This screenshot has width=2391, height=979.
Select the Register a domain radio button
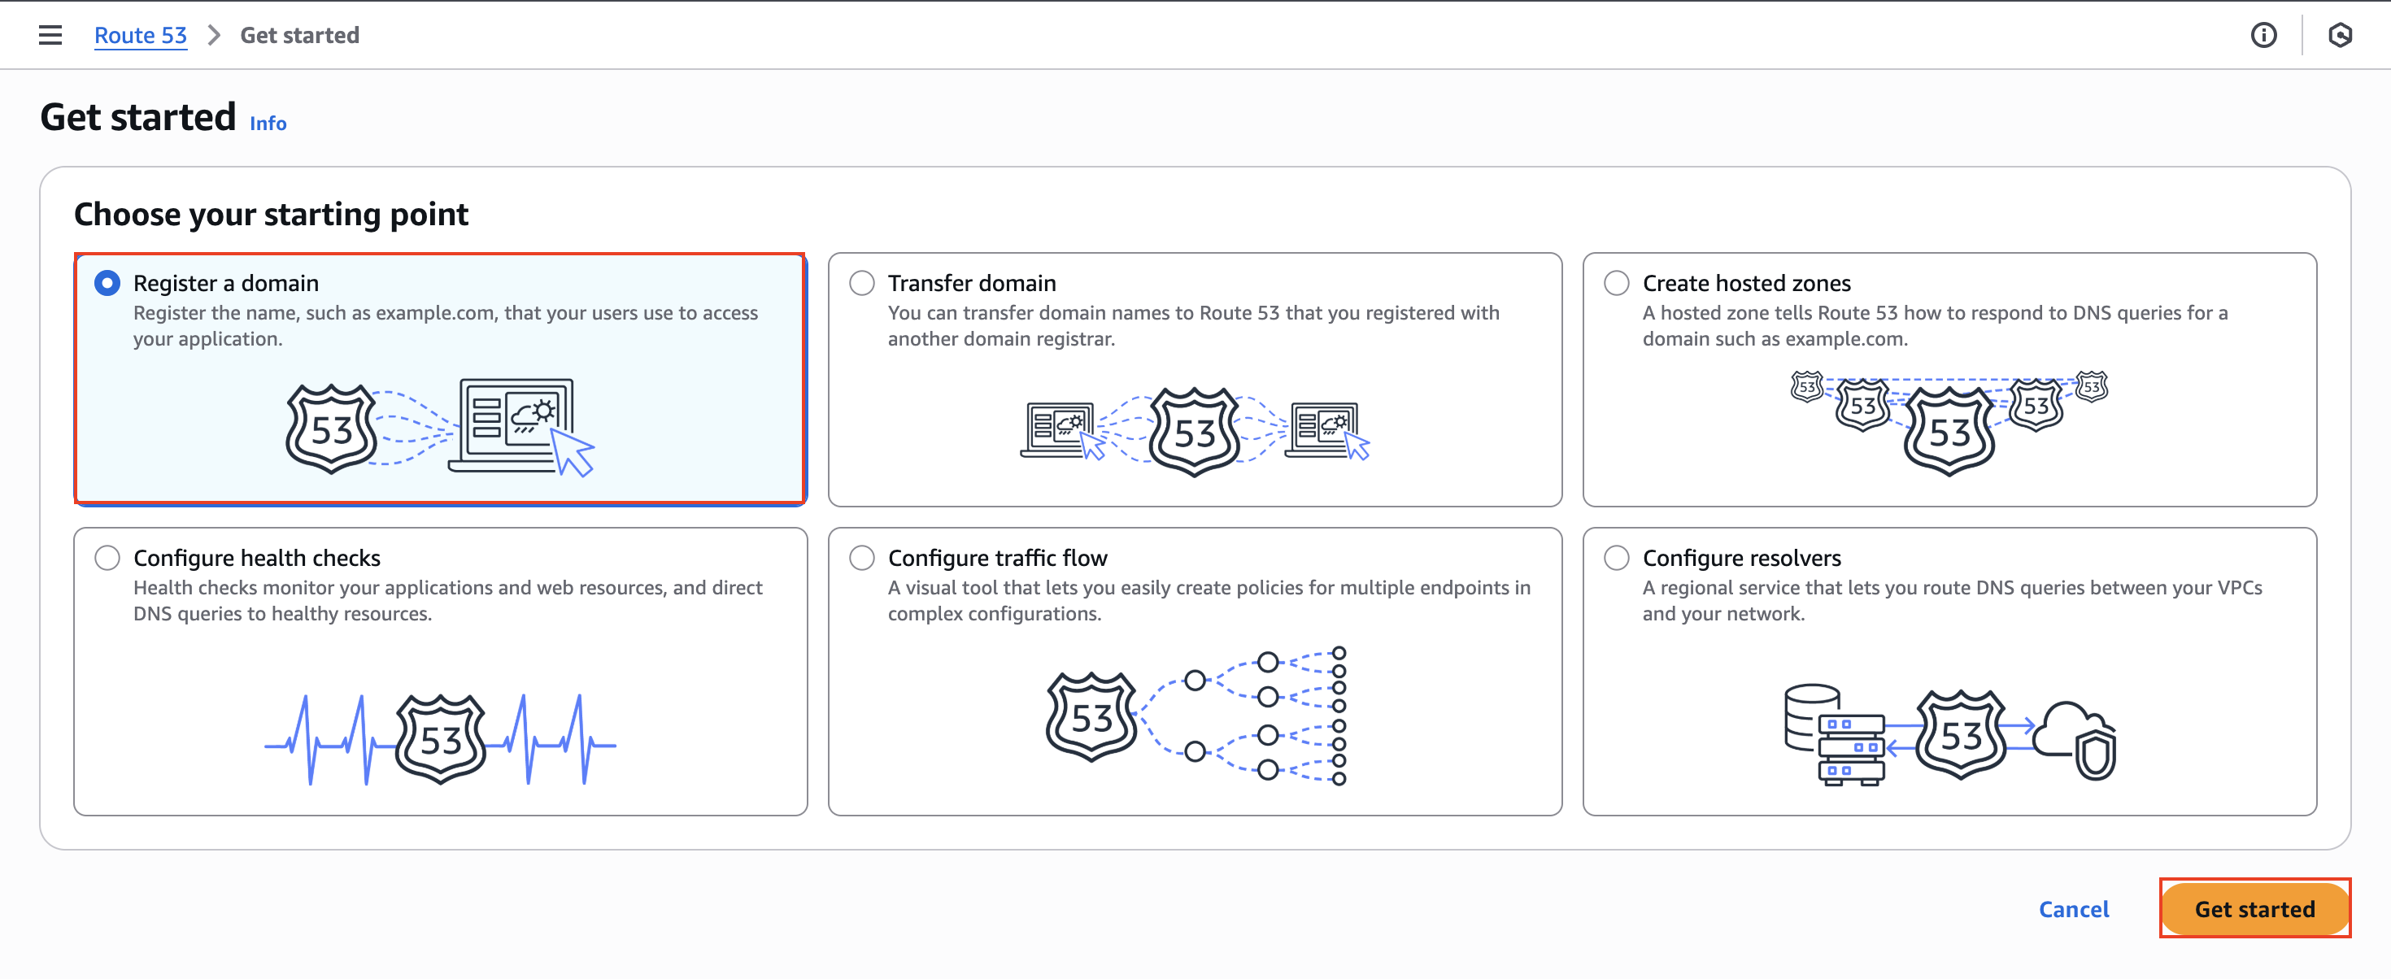point(107,283)
